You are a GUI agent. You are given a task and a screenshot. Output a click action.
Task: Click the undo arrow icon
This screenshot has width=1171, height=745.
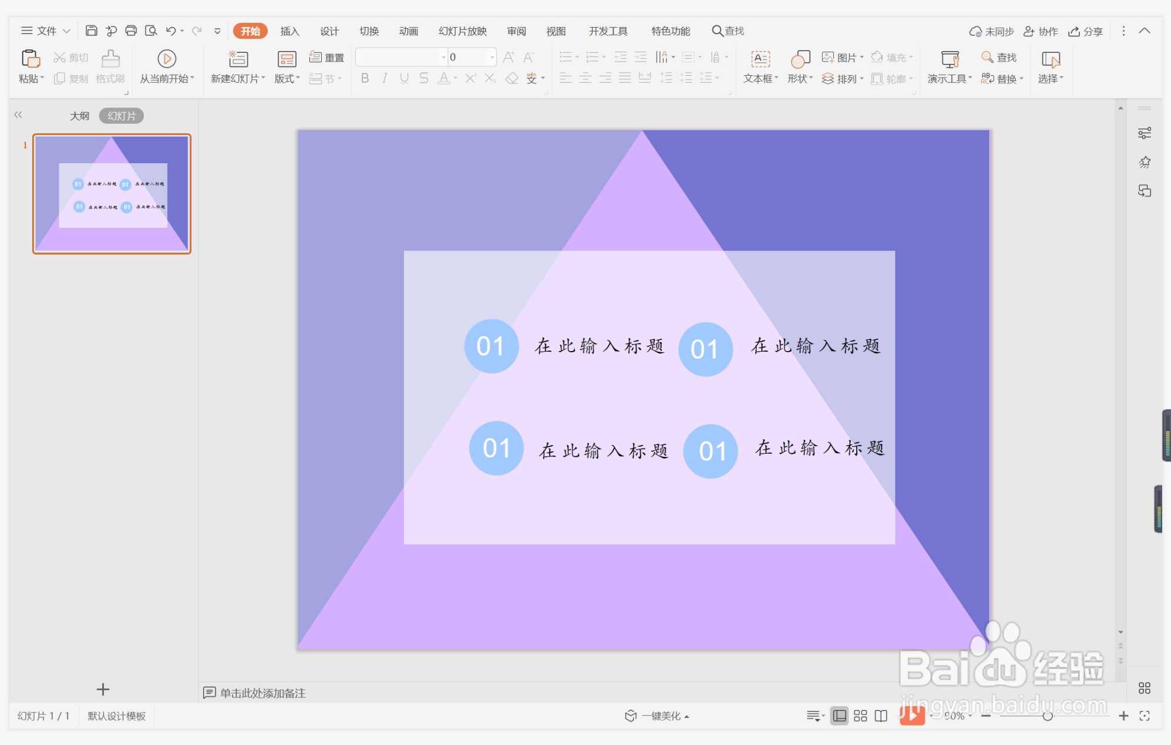pyautogui.click(x=170, y=31)
